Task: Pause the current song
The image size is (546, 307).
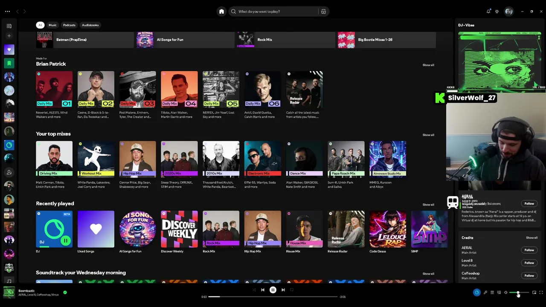Action: click(x=273, y=290)
